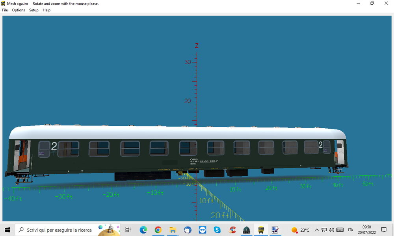Viewport: 394px width, 236px height.
Task: Open the volume control tray icon
Action: [x=331, y=230]
